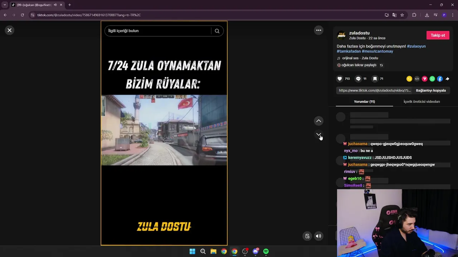Click the small repost icon beside oğulcan
Screen dimensions: 458x257
381,65
